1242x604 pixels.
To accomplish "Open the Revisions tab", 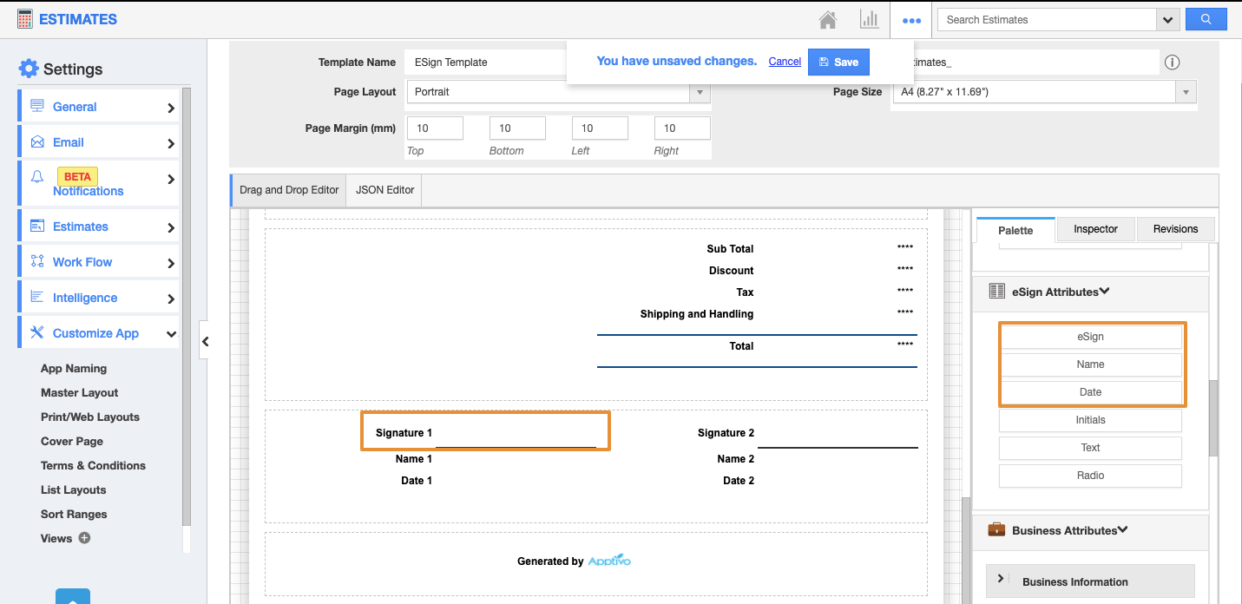I will (1175, 229).
